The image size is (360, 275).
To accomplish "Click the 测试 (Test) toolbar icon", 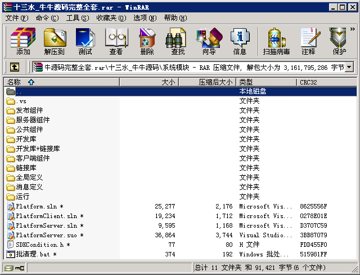I will click(85, 42).
